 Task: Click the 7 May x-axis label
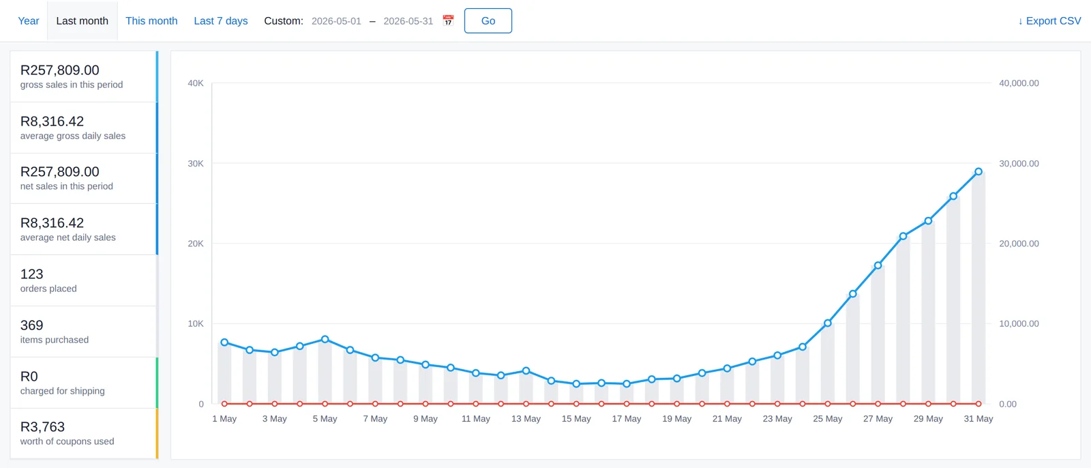(x=375, y=419)
